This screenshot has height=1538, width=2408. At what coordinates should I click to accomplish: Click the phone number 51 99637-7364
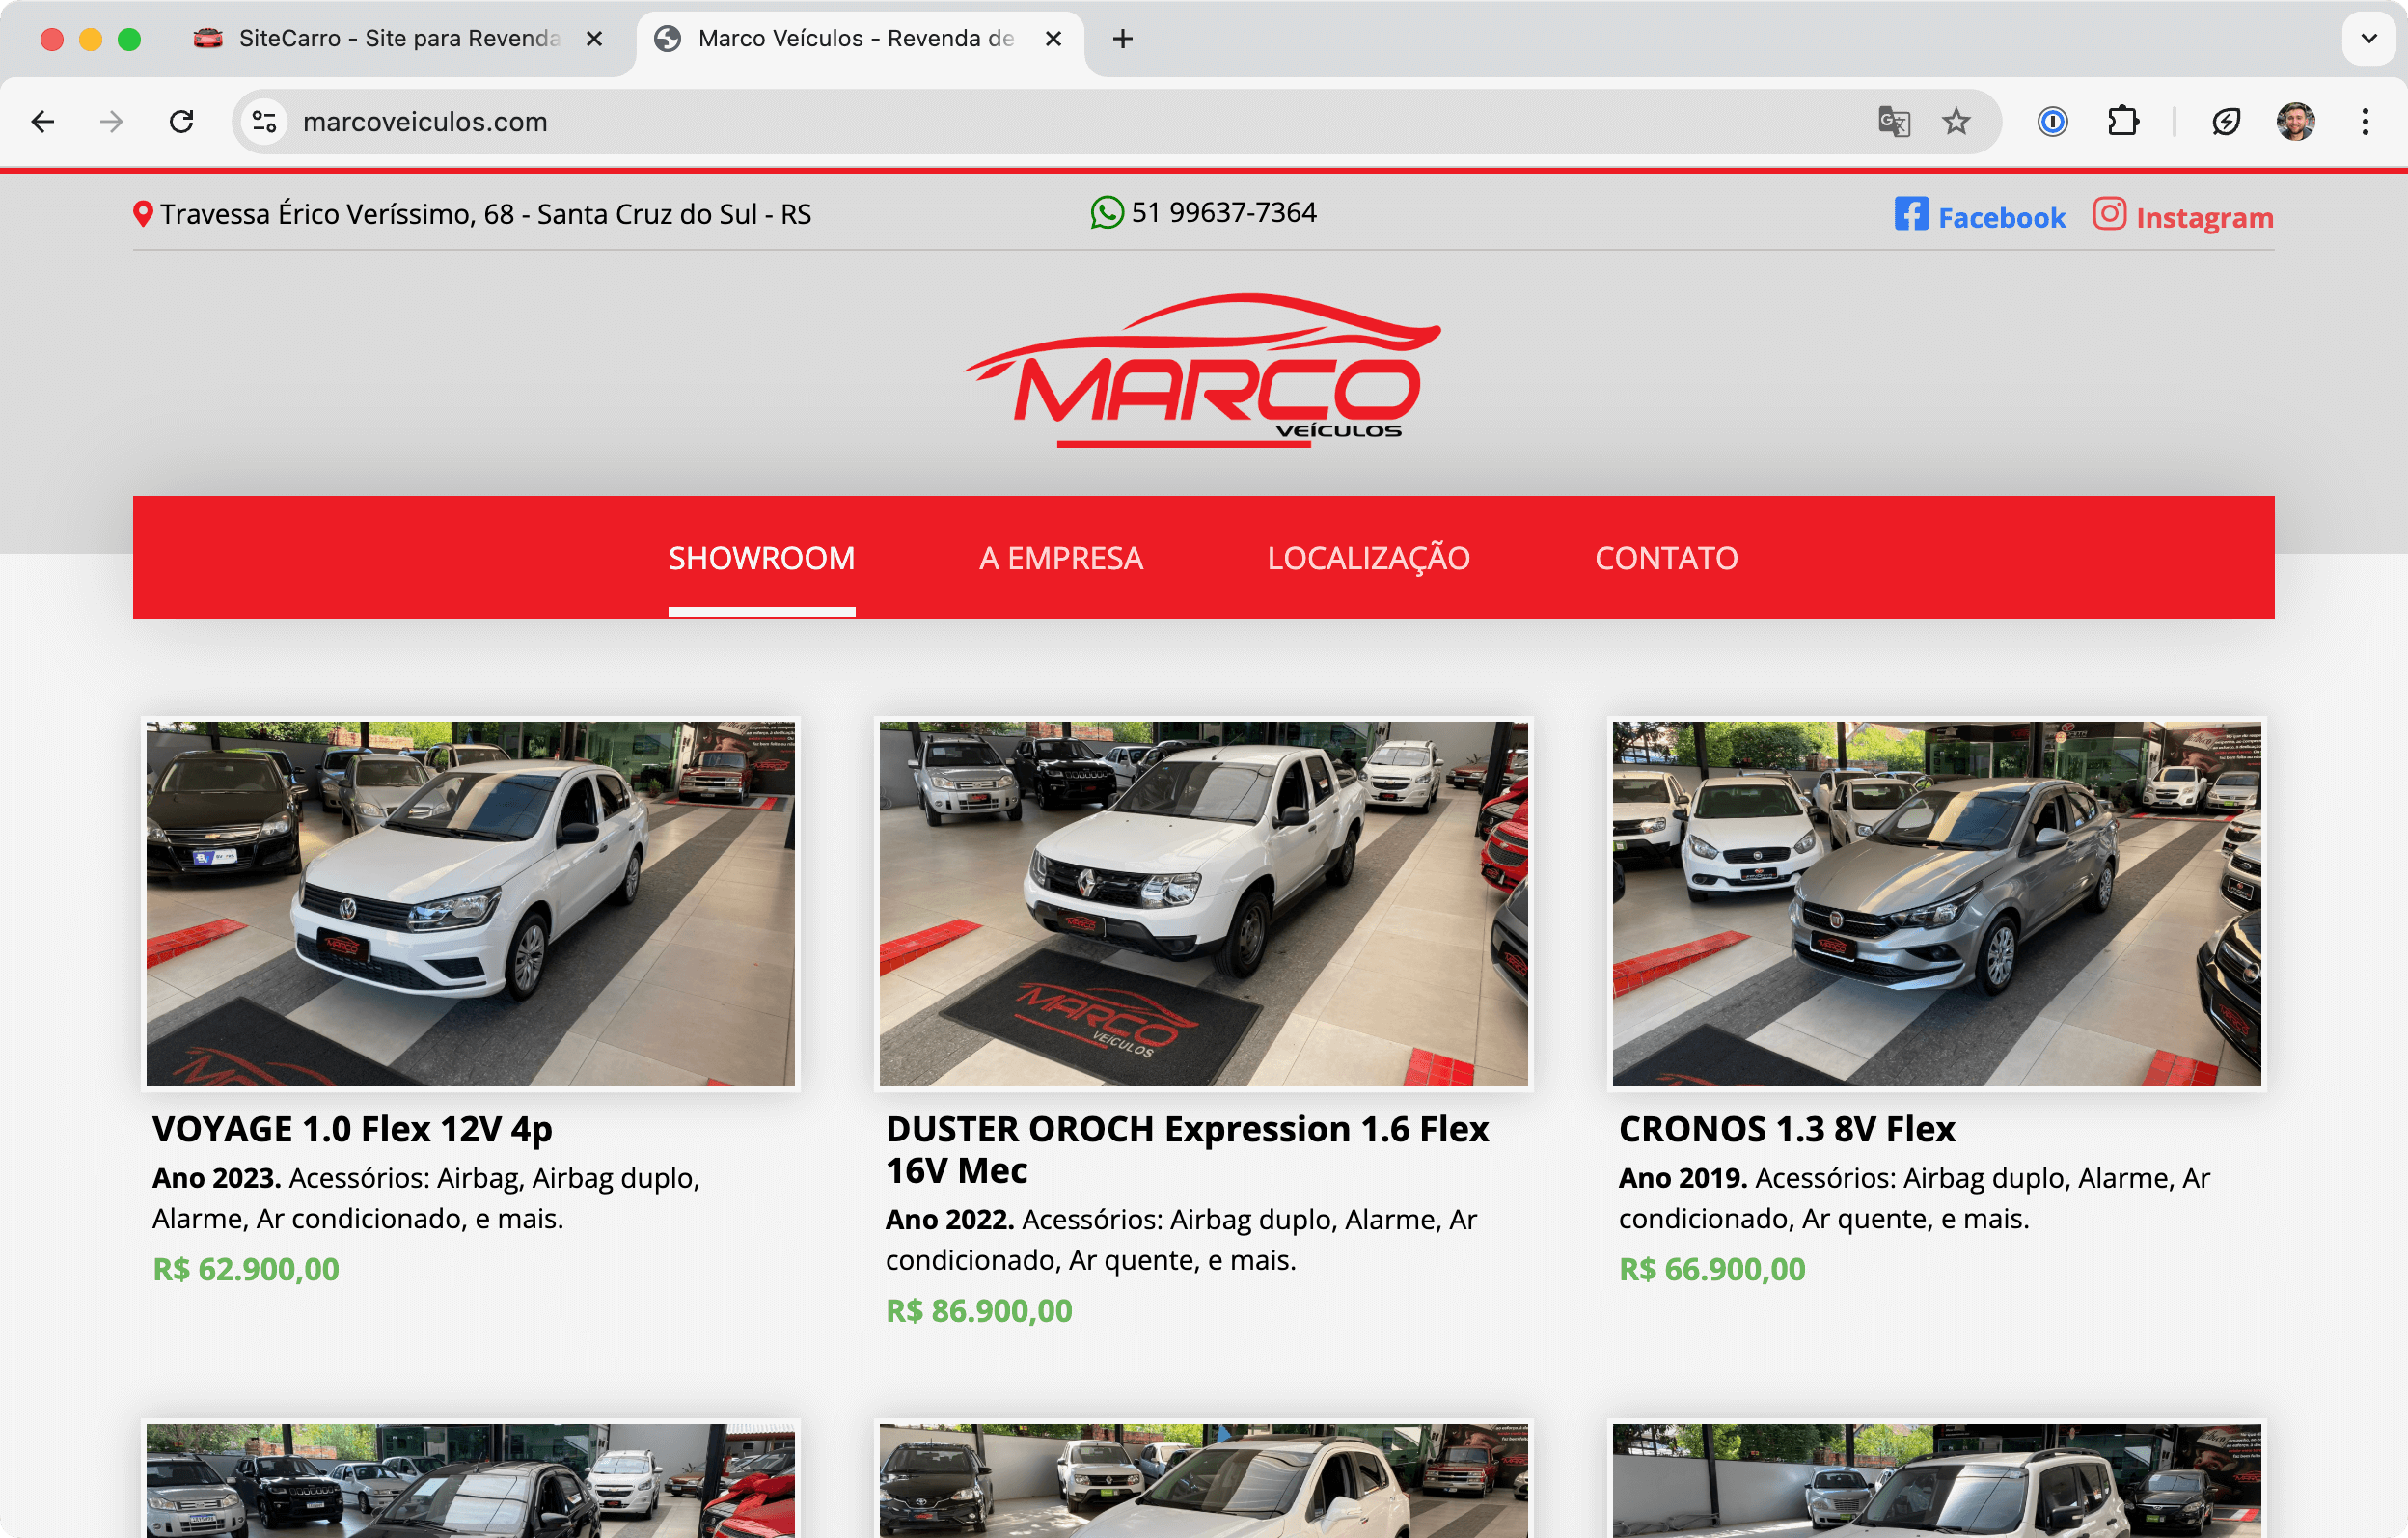coord(1224,212)
